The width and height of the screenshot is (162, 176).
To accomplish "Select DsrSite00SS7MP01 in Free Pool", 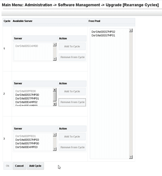I will coord(103,35).
